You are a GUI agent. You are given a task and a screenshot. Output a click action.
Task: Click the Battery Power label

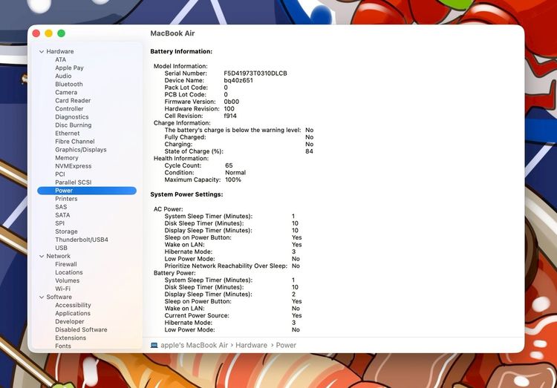click(175, 273)
